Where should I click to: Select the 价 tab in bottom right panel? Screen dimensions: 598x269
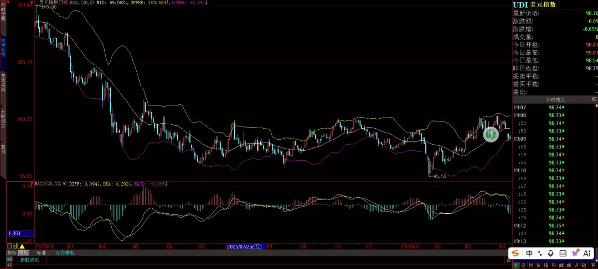pos(539,265)
